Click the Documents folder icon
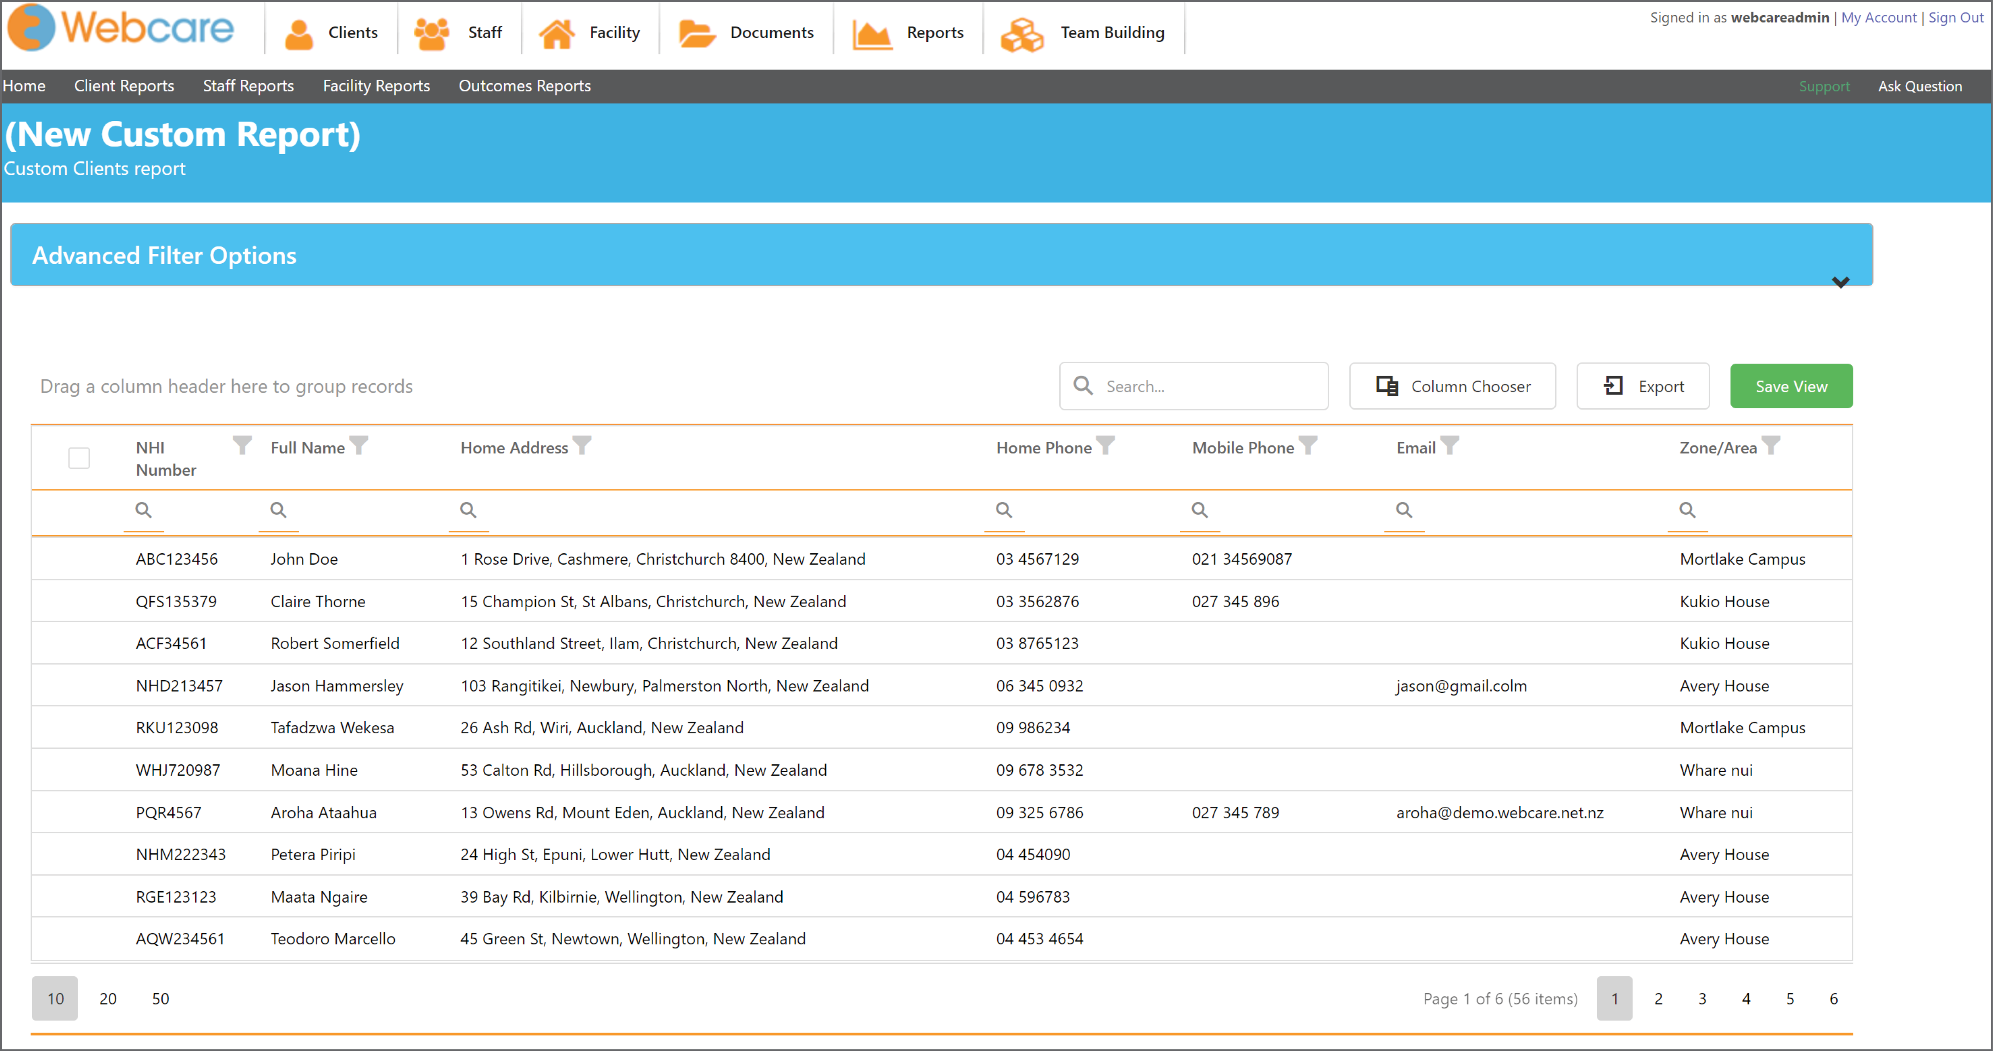The width and height of the screenshot is (1993, 1051). (696, 32)
